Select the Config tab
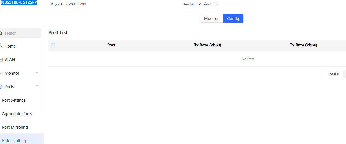 233,19
